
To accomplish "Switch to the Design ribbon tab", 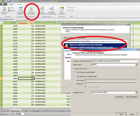I will click(19, 4).
